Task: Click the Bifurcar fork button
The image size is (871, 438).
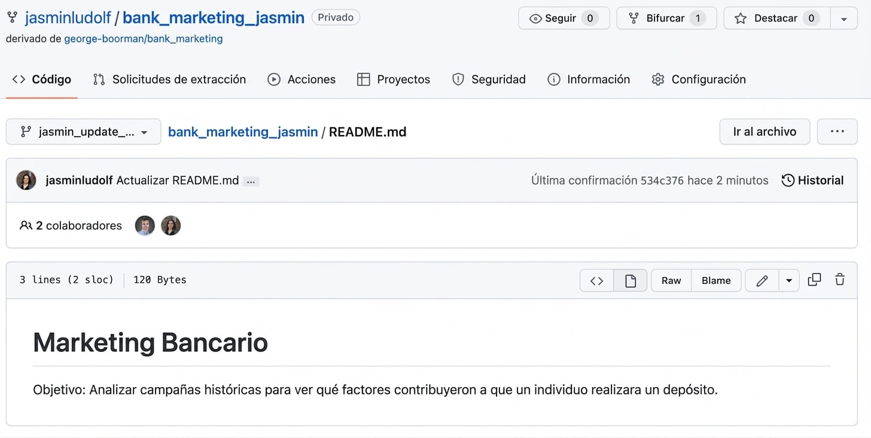Action: coord(666,18)
